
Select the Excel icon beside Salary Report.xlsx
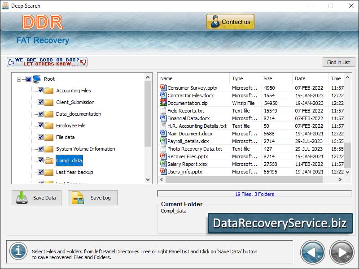pyautogui.click(x=162, y=164)
